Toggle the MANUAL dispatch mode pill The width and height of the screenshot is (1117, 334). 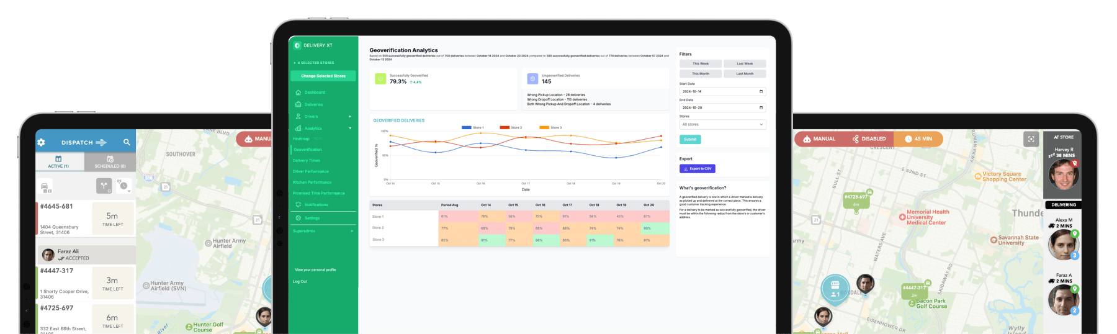coord(819,139)
